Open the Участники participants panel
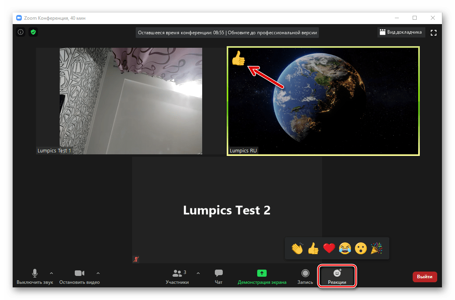Screen dimensions: 455x300 (177, 277)
